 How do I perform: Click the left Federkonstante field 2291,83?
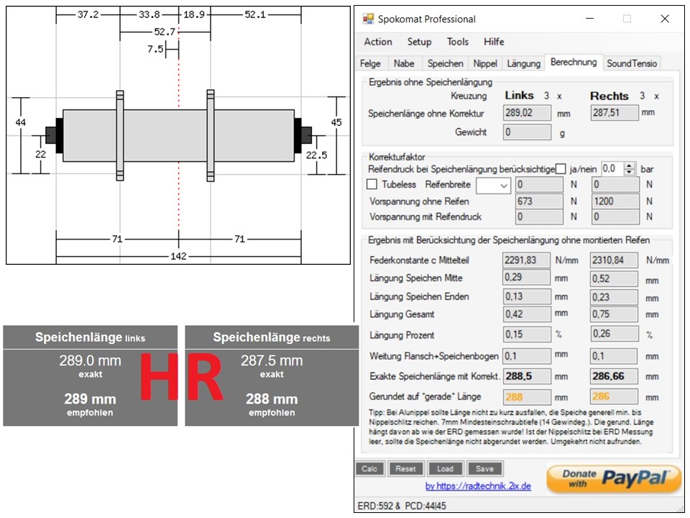[x=526, y=260]
